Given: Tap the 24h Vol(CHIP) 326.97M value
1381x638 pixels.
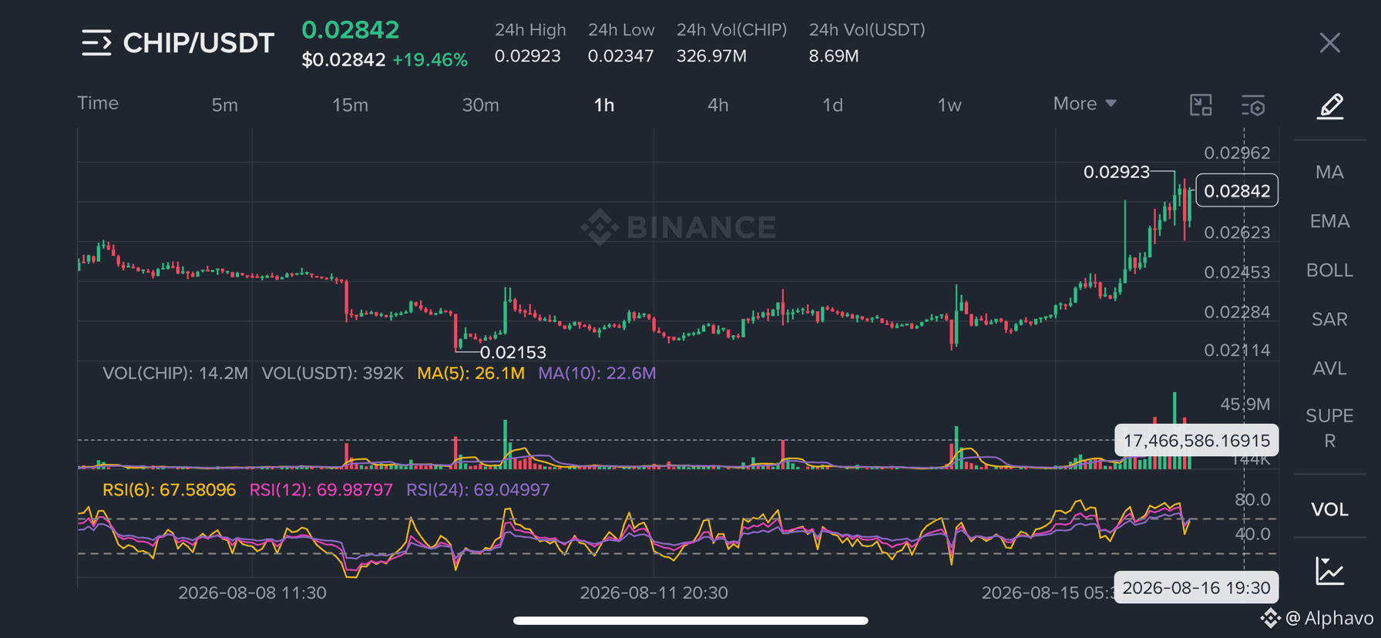Looking at the screenshot, I should [711, 56].
